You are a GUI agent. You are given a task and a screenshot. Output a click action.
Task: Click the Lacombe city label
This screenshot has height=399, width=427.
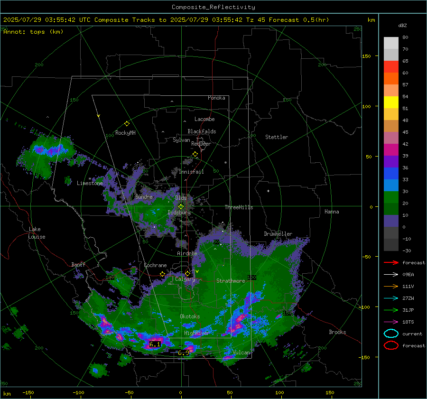point(204,119)
